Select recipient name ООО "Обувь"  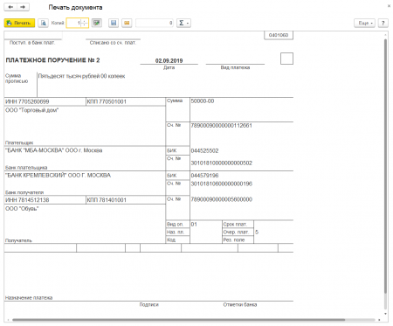pos(22,209)
